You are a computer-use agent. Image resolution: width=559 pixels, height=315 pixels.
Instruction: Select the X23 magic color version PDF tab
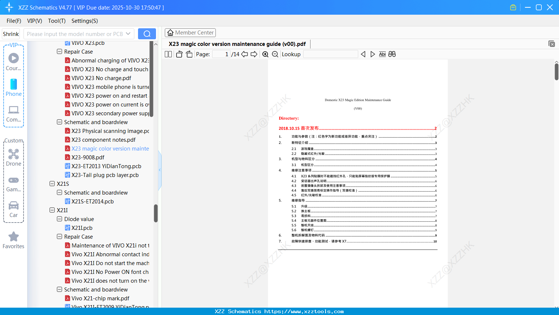[x=237, y=44]
